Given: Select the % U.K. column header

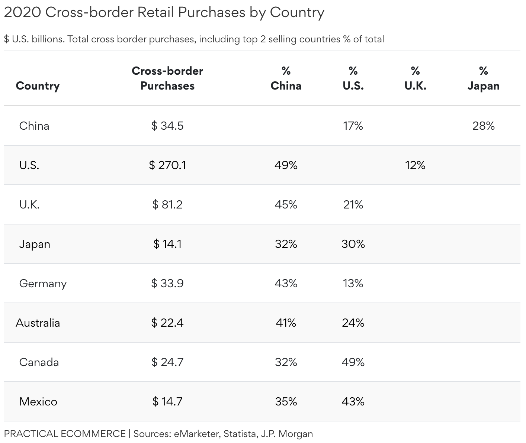Looking at the screenshot, I should (x=416, y=78).
